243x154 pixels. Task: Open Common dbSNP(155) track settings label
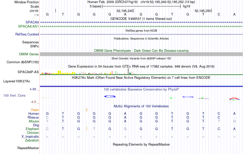tap(23, 62)
